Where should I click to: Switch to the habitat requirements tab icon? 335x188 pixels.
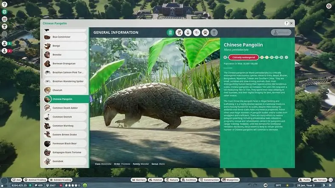[179, 32]
